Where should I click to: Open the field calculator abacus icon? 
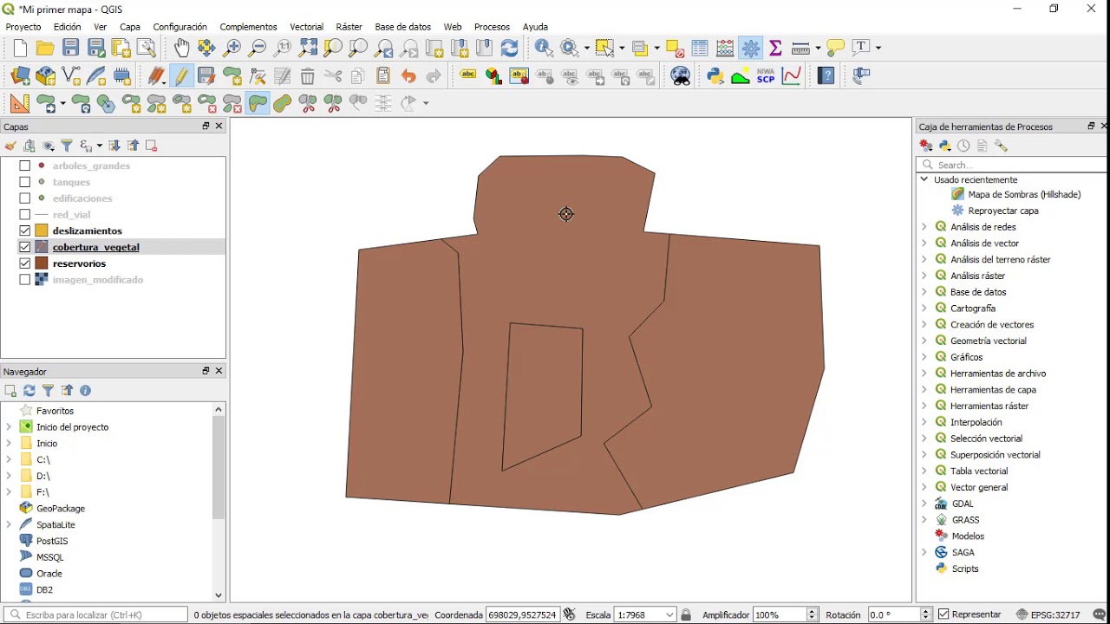click(725, 49)
